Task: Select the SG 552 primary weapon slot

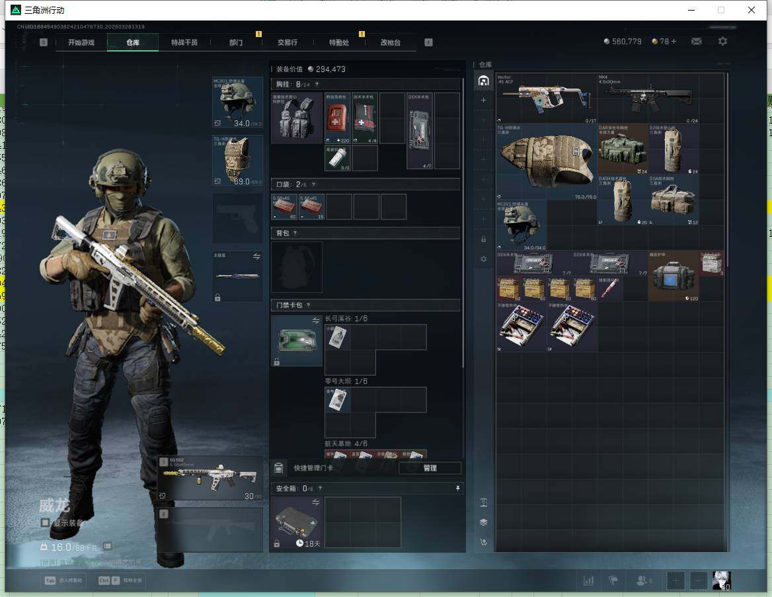Action: (x=210, y=478)
